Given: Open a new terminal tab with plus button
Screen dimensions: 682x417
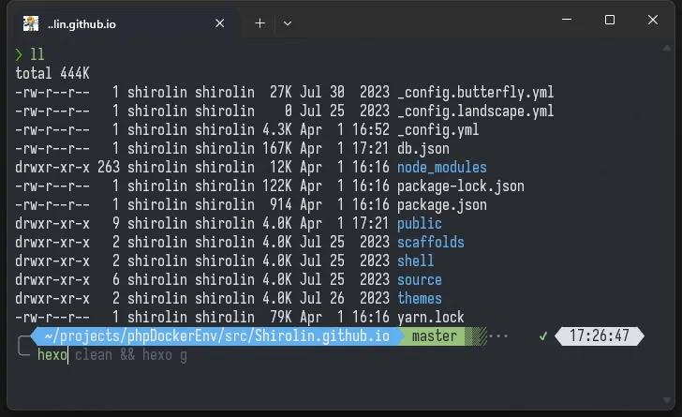Looking at the screenshot, I should click(x=260, y=22).
